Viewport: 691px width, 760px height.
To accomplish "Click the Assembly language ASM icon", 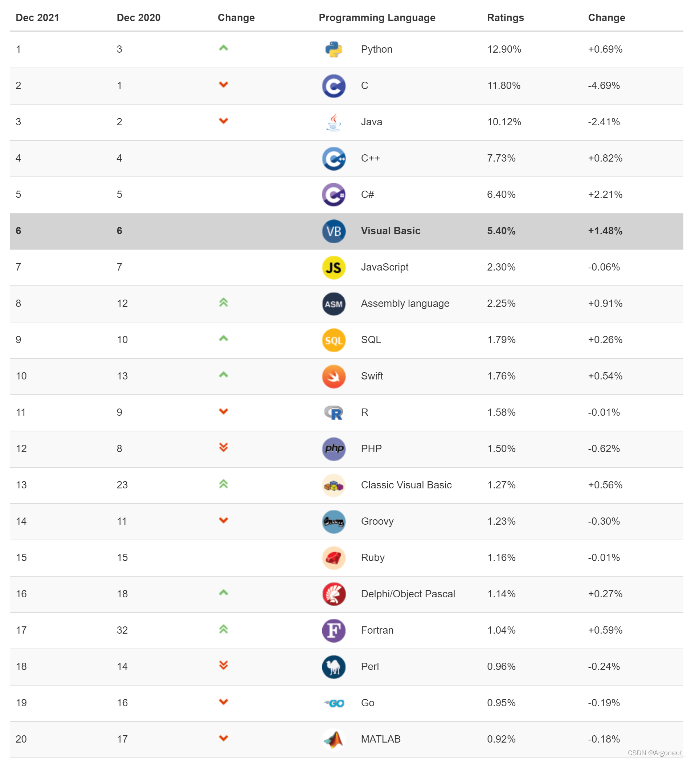I will click(334, 304).
